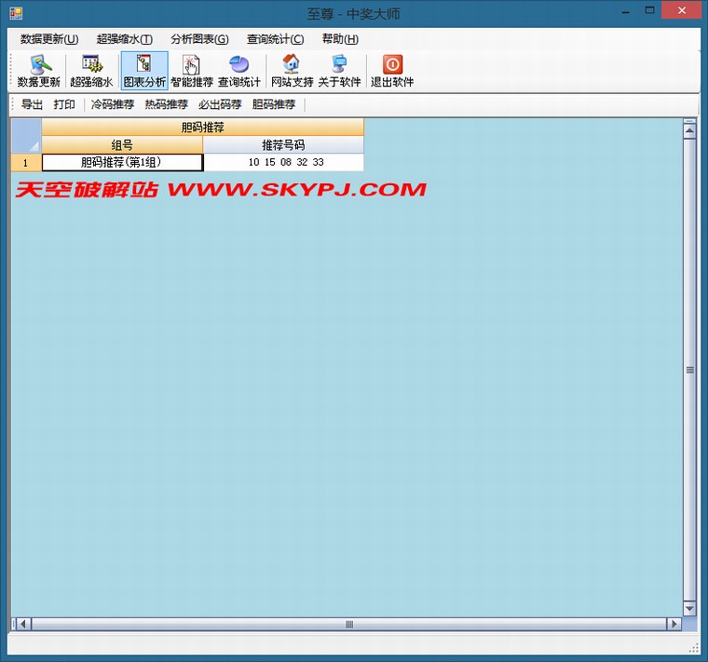Open the 帮助(H) menu

coord(340,39)
